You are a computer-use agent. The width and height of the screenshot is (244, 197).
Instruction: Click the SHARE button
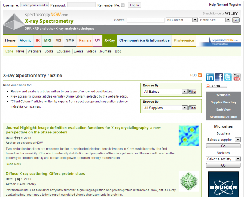[x=217, y=86]
